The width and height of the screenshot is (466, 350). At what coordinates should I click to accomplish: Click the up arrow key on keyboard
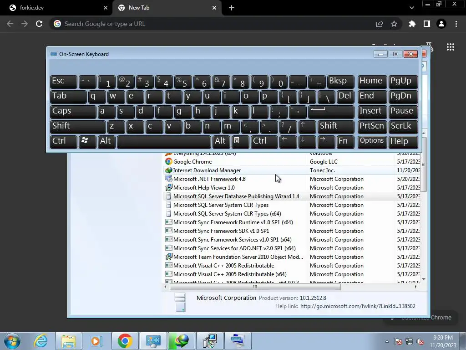tap(307, 127)
